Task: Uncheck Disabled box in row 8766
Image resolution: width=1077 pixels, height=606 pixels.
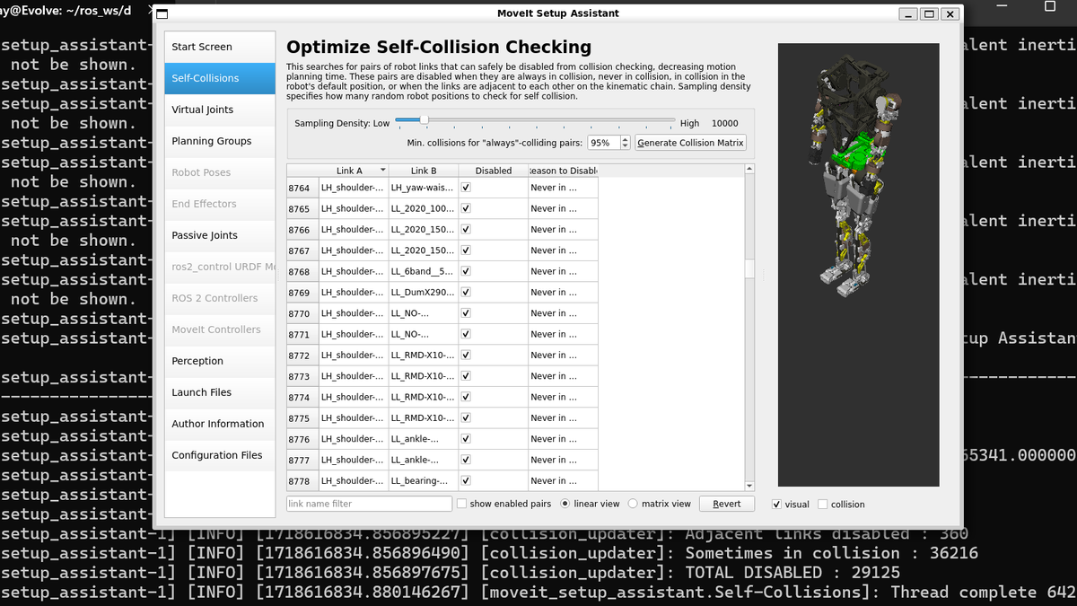Action: pos(466,230)
